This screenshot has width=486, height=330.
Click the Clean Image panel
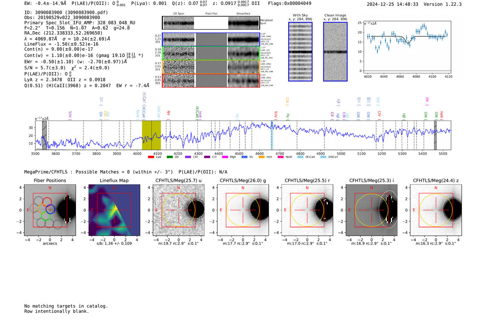tap(335, 52)
